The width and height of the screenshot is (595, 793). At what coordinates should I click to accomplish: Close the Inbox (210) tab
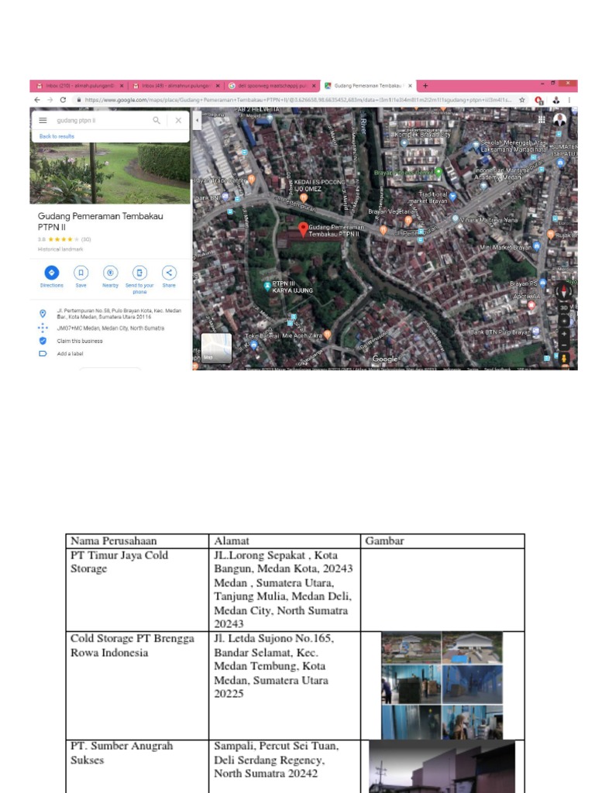click(122, 86)
